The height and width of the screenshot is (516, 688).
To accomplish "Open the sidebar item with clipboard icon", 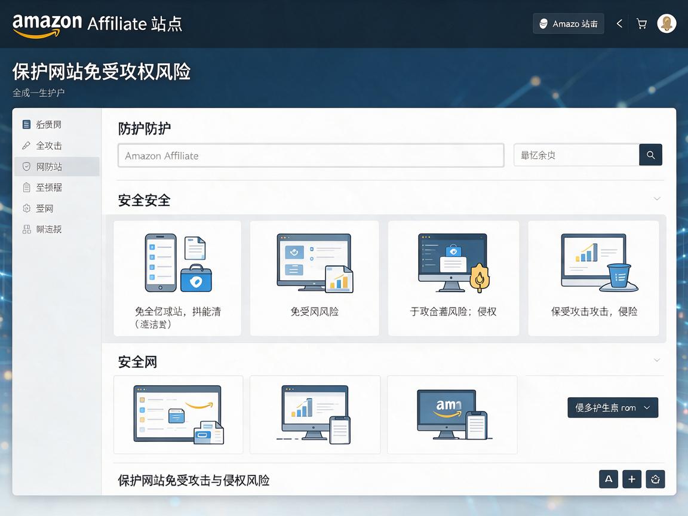I will [57, 188].
